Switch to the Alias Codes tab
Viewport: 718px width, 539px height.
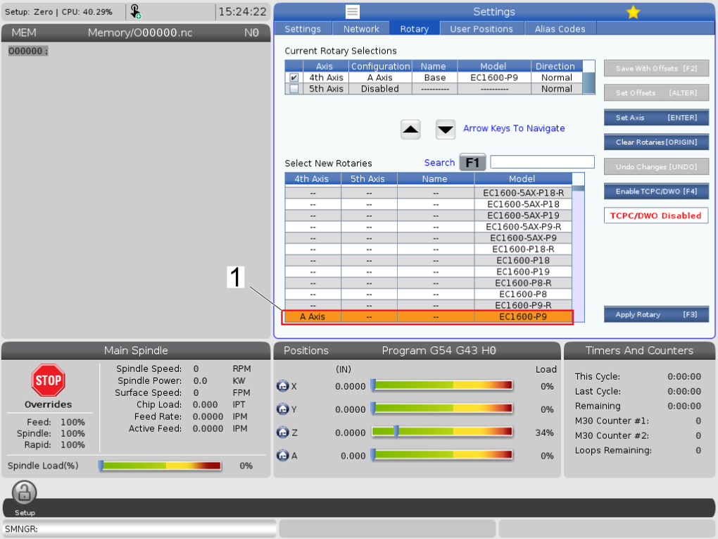coord(560,29)
